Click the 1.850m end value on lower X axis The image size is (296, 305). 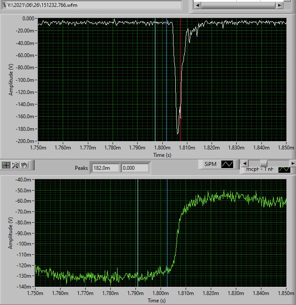(286, 293)
